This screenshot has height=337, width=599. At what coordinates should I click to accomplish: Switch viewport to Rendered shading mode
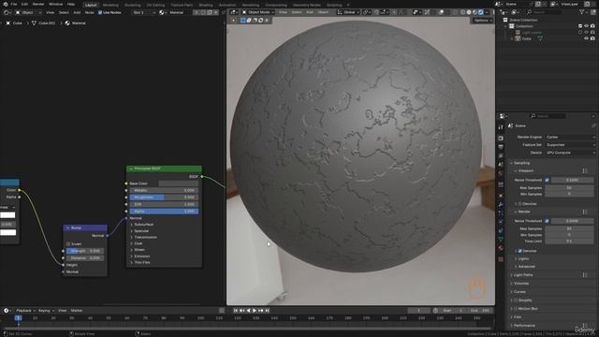(x=481, y=12)
